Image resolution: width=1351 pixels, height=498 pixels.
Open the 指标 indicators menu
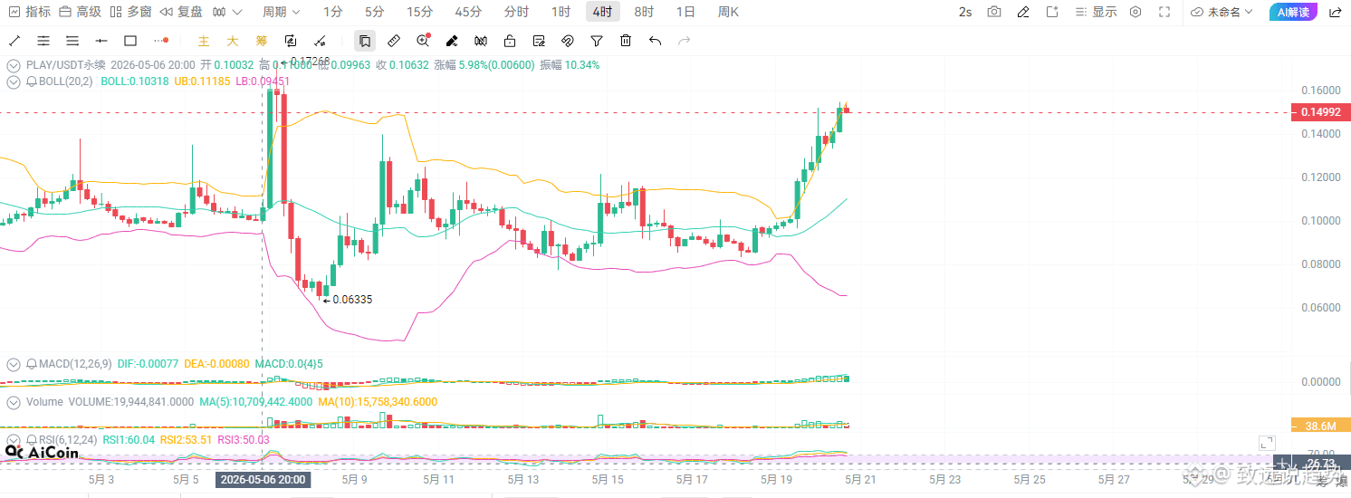click(29, 12)
